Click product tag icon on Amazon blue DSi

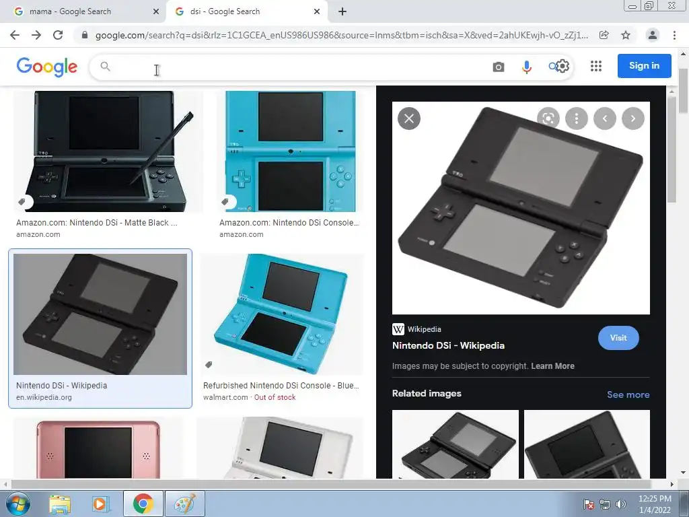coord(225,202)
